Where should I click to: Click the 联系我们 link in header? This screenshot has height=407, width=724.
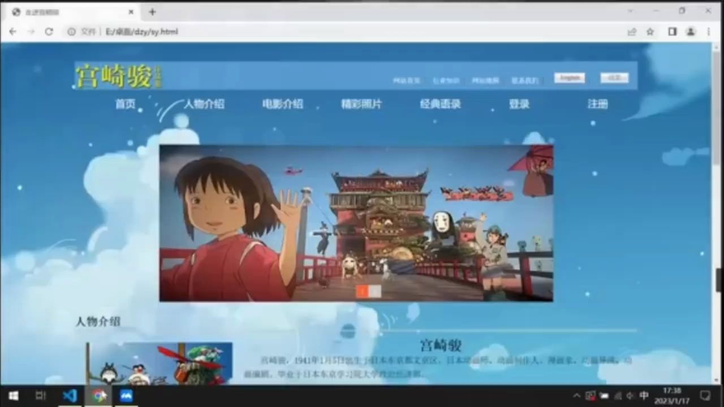(525, 81)
